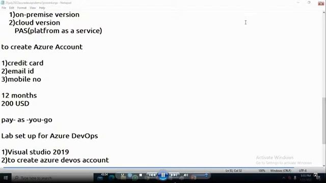The image size is (326, 183).
Task: Click '2)to create azure devos account' line
Action: (x=55, y=160)
